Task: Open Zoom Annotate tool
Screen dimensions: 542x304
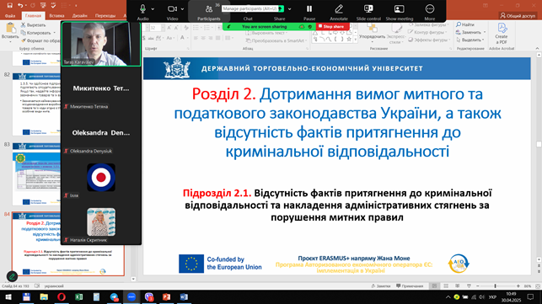Action: pyautogui.click(x=339, y=12)
